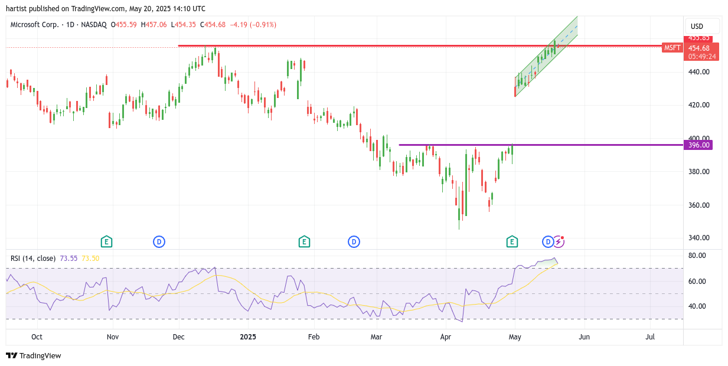Open the dividend marker between Feb and Mar
728x366 pixels.
tap(354, 241)
